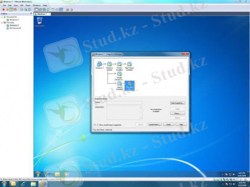Select ESX Server 4.0 in Favorites
The height and width of the screenshot is (187, 250).
(x=15, y=28)
